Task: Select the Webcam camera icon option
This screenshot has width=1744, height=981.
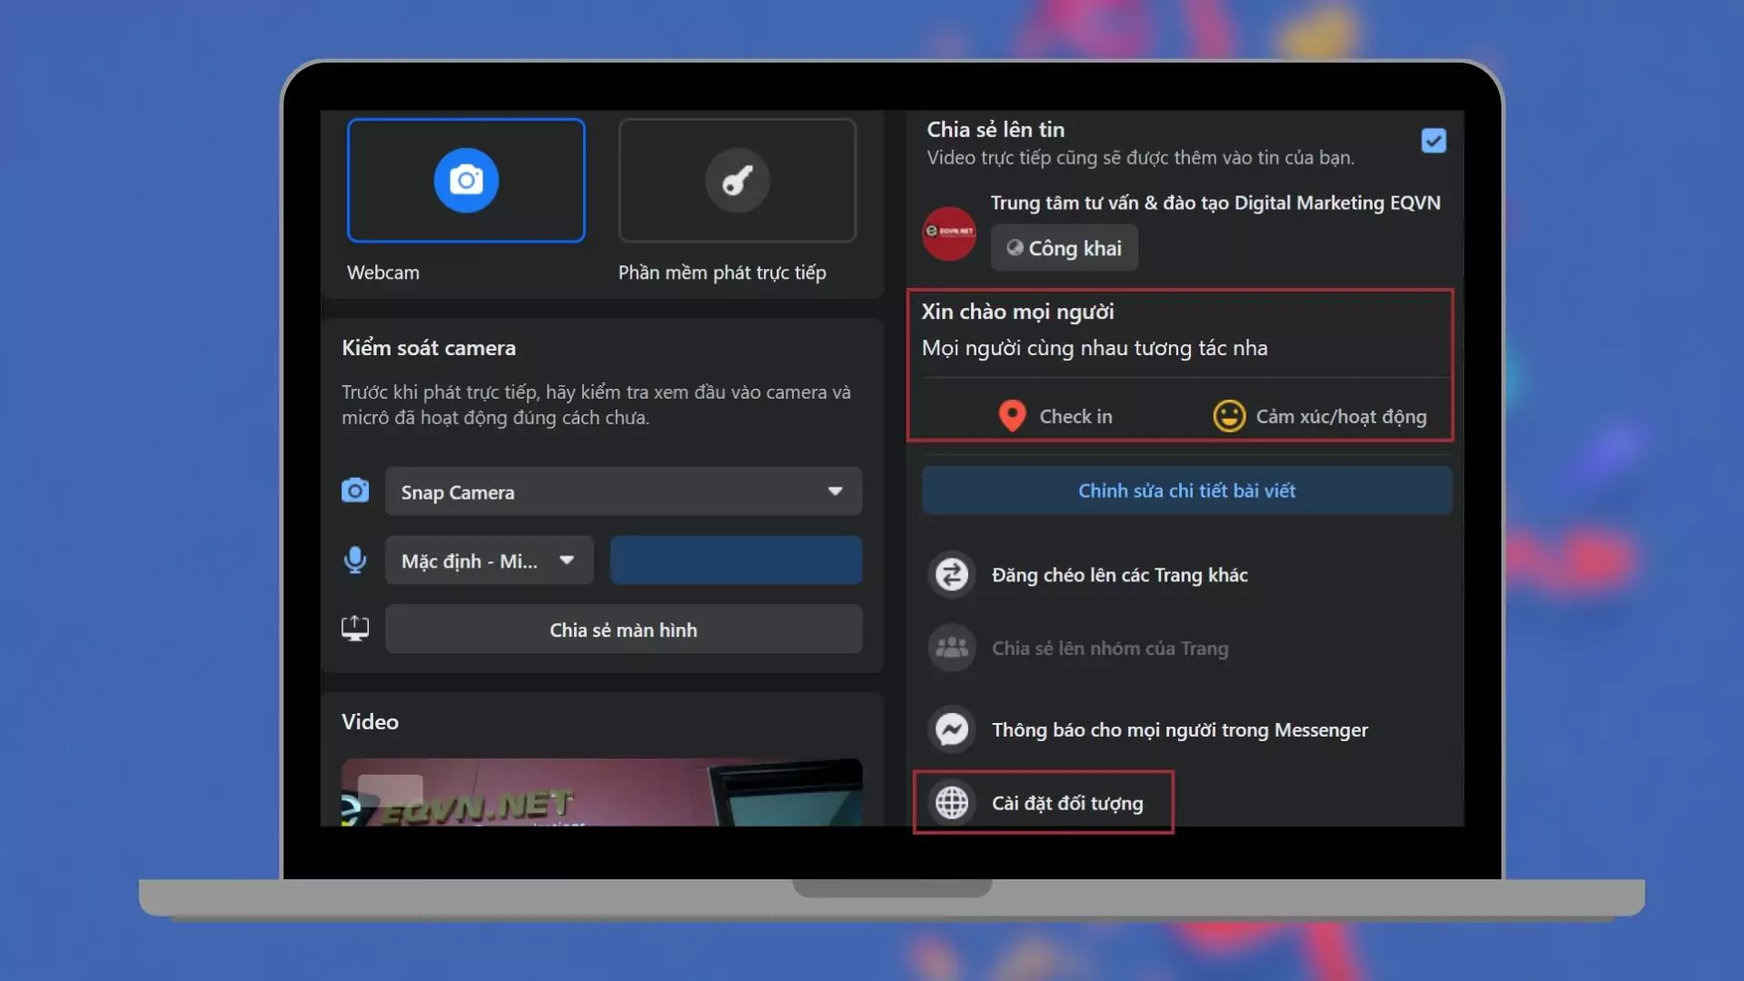Action: click(466, 181)
